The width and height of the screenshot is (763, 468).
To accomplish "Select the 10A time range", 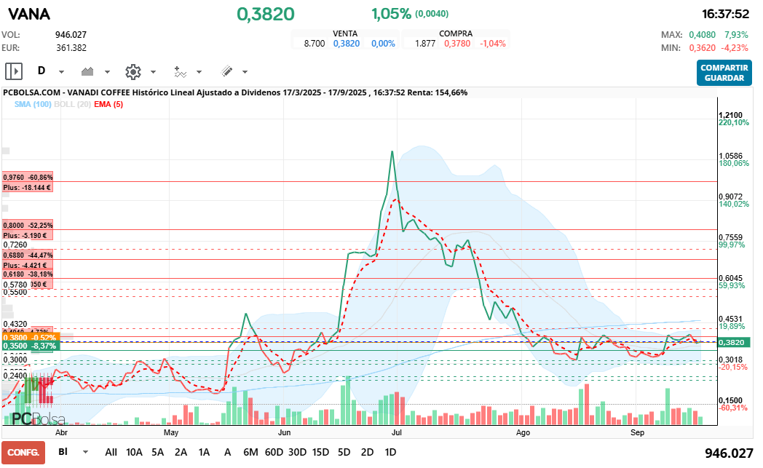I will coord(134,452).
